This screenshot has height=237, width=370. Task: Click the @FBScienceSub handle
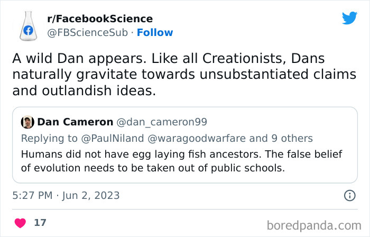[87, 32]
